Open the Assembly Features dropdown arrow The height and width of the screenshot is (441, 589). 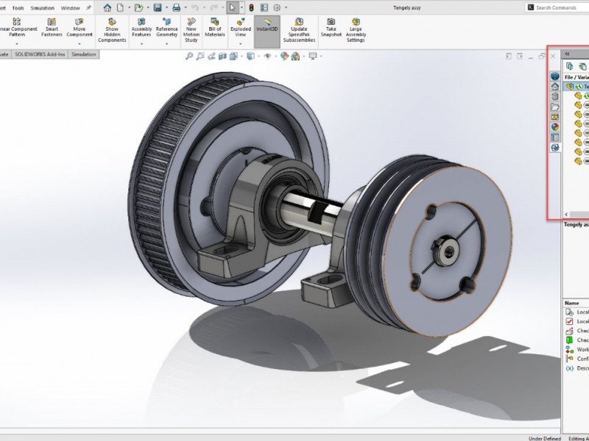(x=141, y=44)
